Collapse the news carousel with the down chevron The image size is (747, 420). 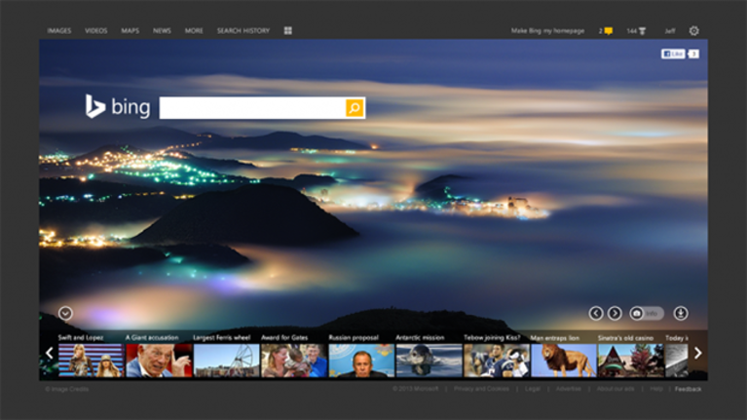point(65,313)
